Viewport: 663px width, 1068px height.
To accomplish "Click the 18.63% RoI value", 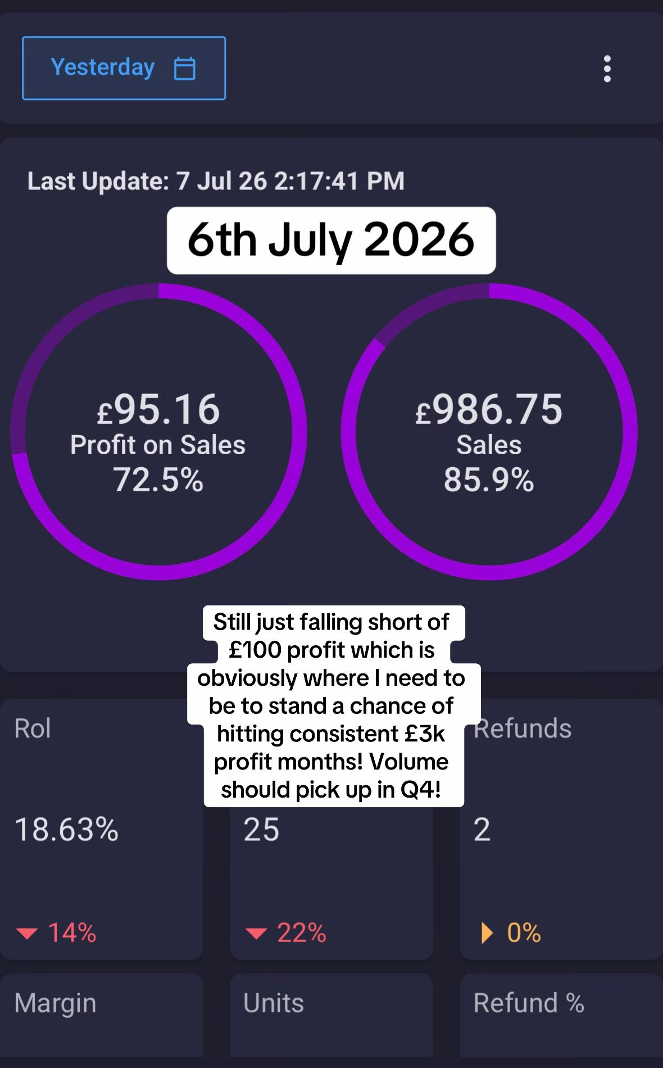I will pos(66,830).
